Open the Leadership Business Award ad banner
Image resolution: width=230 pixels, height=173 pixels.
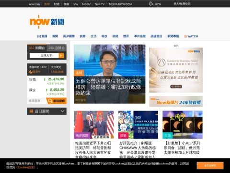[176, 70]
